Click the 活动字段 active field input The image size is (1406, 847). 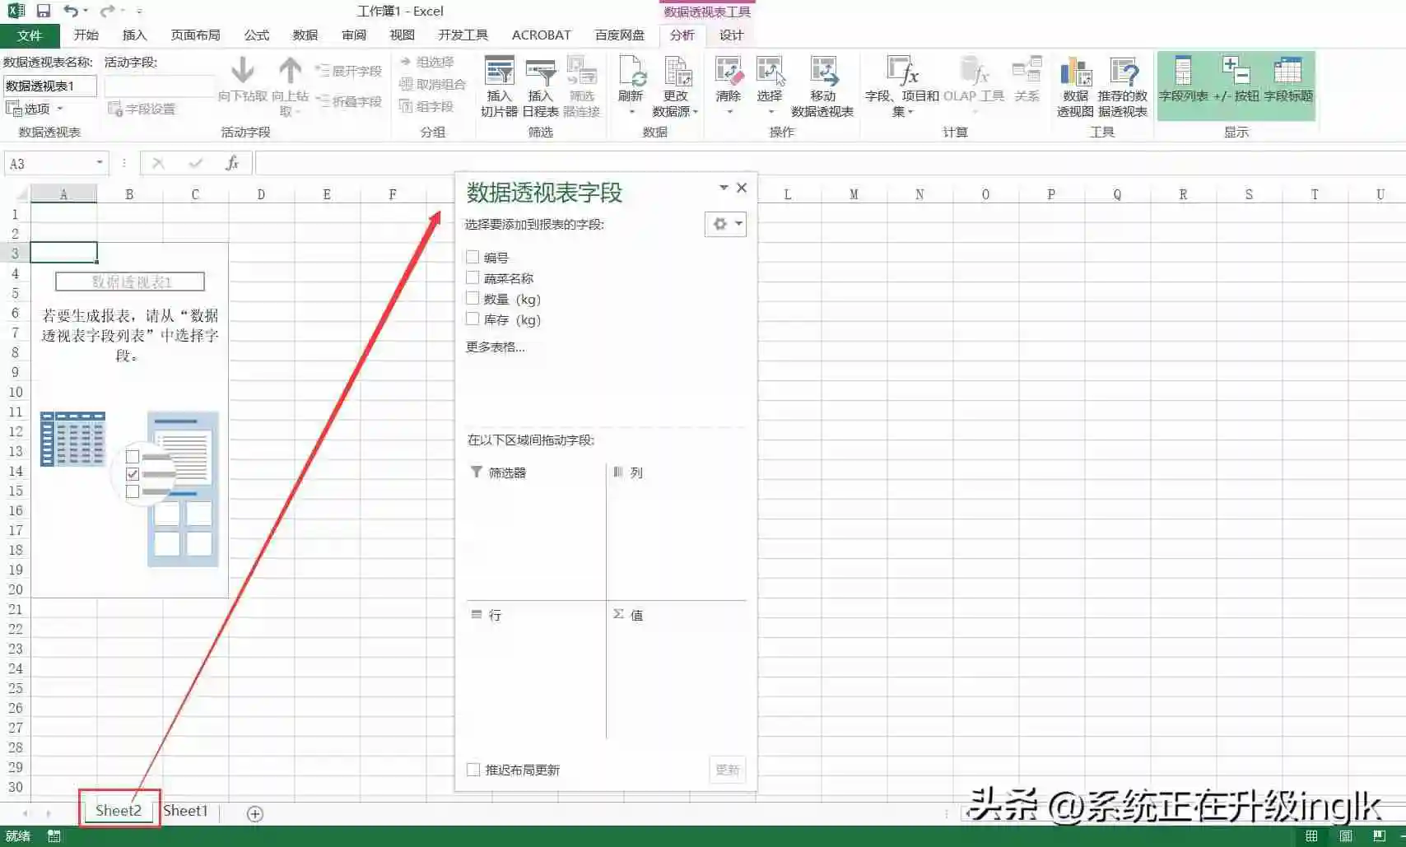(x=160, y=86)
